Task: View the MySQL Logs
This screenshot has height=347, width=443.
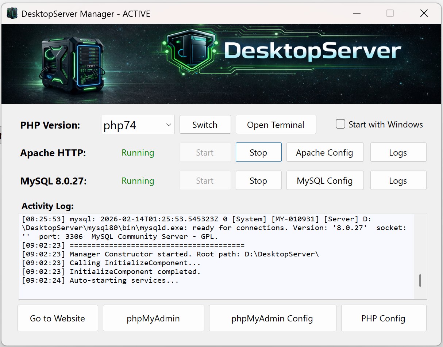Action: 398,180
